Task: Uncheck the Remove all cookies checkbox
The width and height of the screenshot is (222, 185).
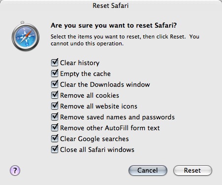Action: pyautogui.click(x=55, y=95)
